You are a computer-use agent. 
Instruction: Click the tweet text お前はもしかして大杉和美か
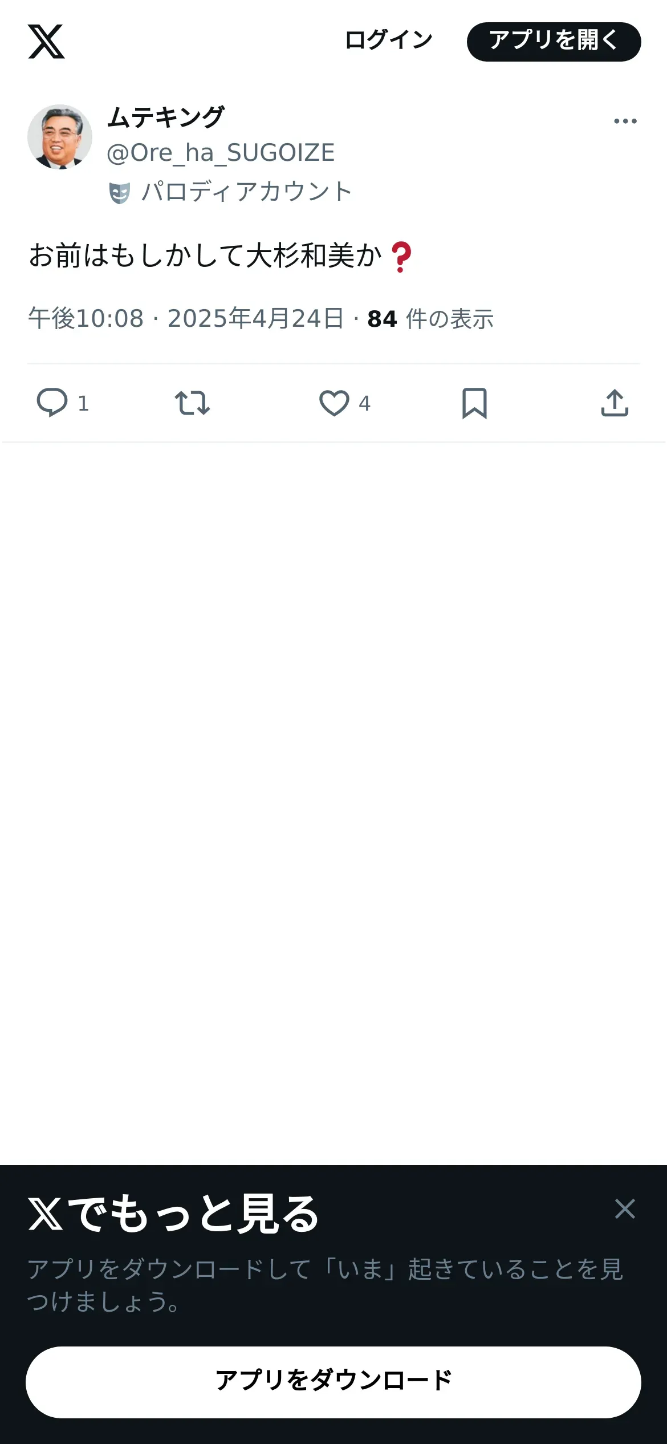(x=205, y=255)
